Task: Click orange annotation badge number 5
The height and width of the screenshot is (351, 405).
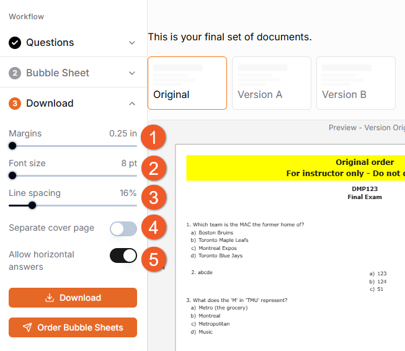Action: 154,259
